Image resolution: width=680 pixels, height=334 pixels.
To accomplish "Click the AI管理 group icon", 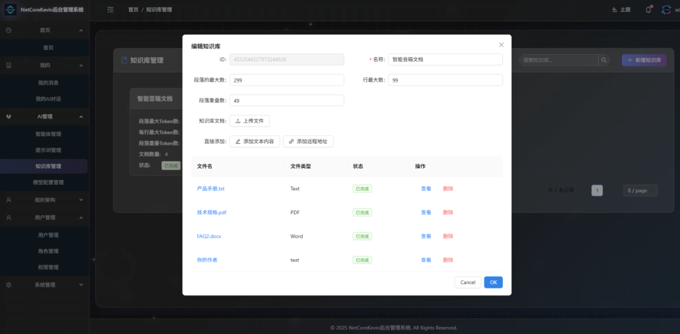I will 9,117.
